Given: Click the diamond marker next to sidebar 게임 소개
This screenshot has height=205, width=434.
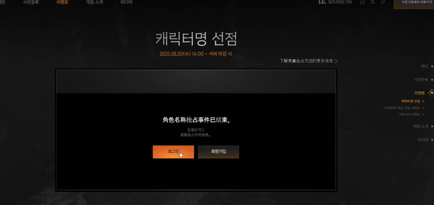Looking at the screenshot, I should point(432,126).
